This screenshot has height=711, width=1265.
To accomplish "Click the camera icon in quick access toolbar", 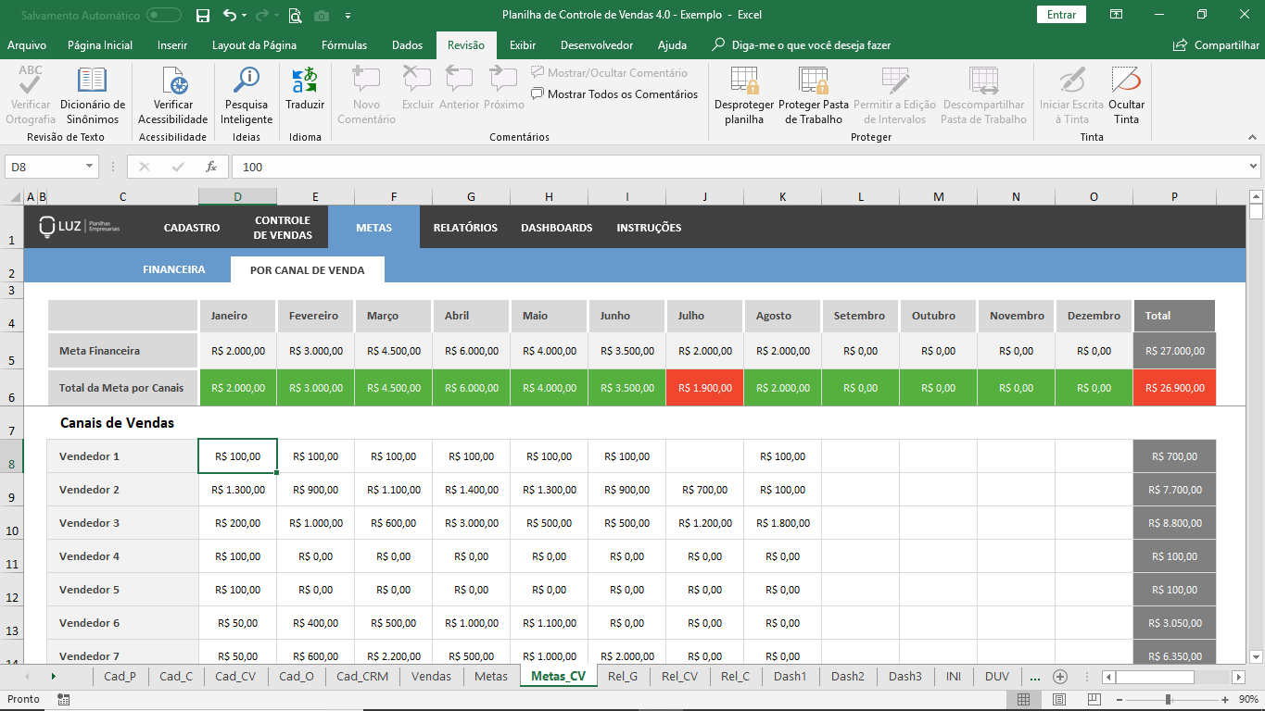I will click(322, 15).
